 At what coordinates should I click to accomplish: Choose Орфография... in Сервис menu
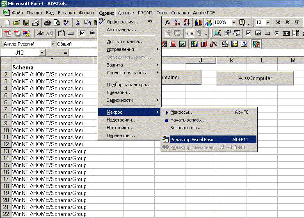(129, 22)
